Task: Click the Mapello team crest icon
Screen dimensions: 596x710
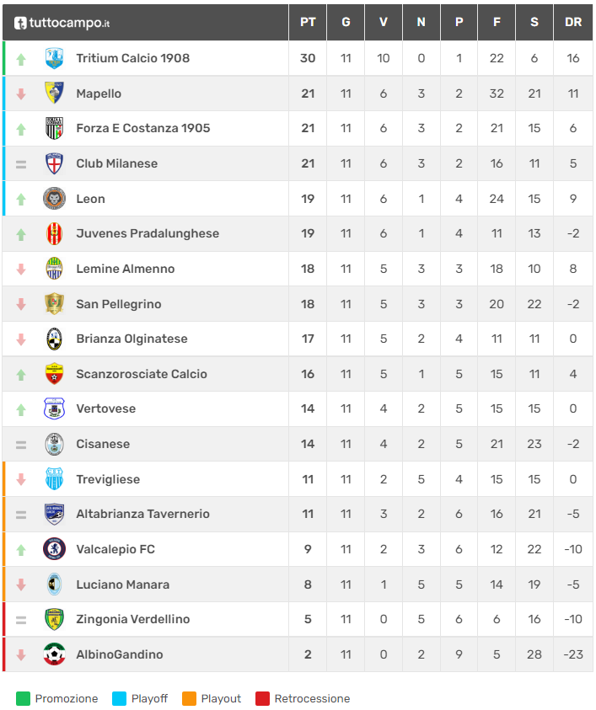Action: 54,93
